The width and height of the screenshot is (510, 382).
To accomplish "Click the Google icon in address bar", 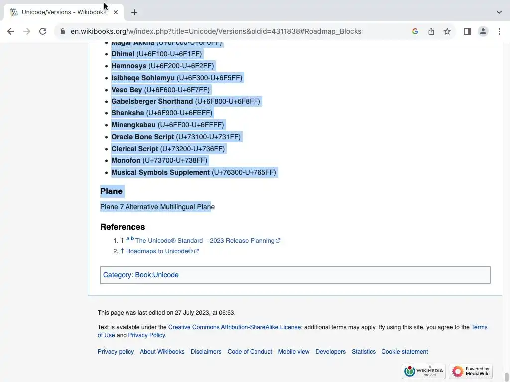I will coord(415,31).
